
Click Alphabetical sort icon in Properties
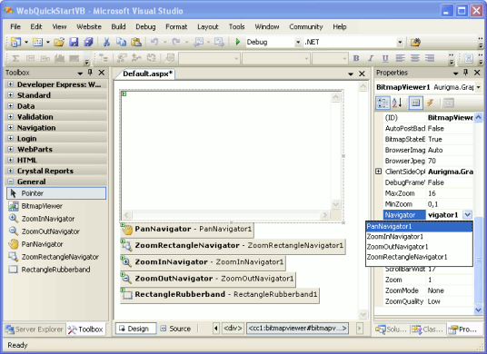[397, 103]
